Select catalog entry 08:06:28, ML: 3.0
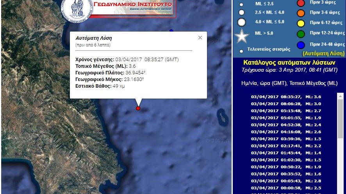 click(x=286, y=104)
